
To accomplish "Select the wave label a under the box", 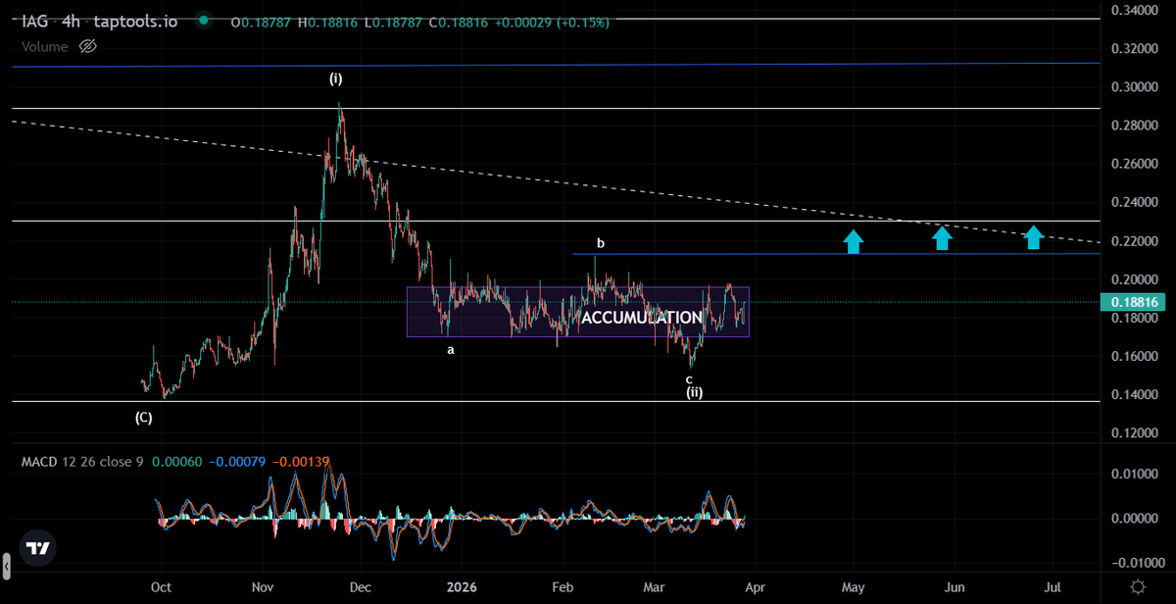I will 451,348.
